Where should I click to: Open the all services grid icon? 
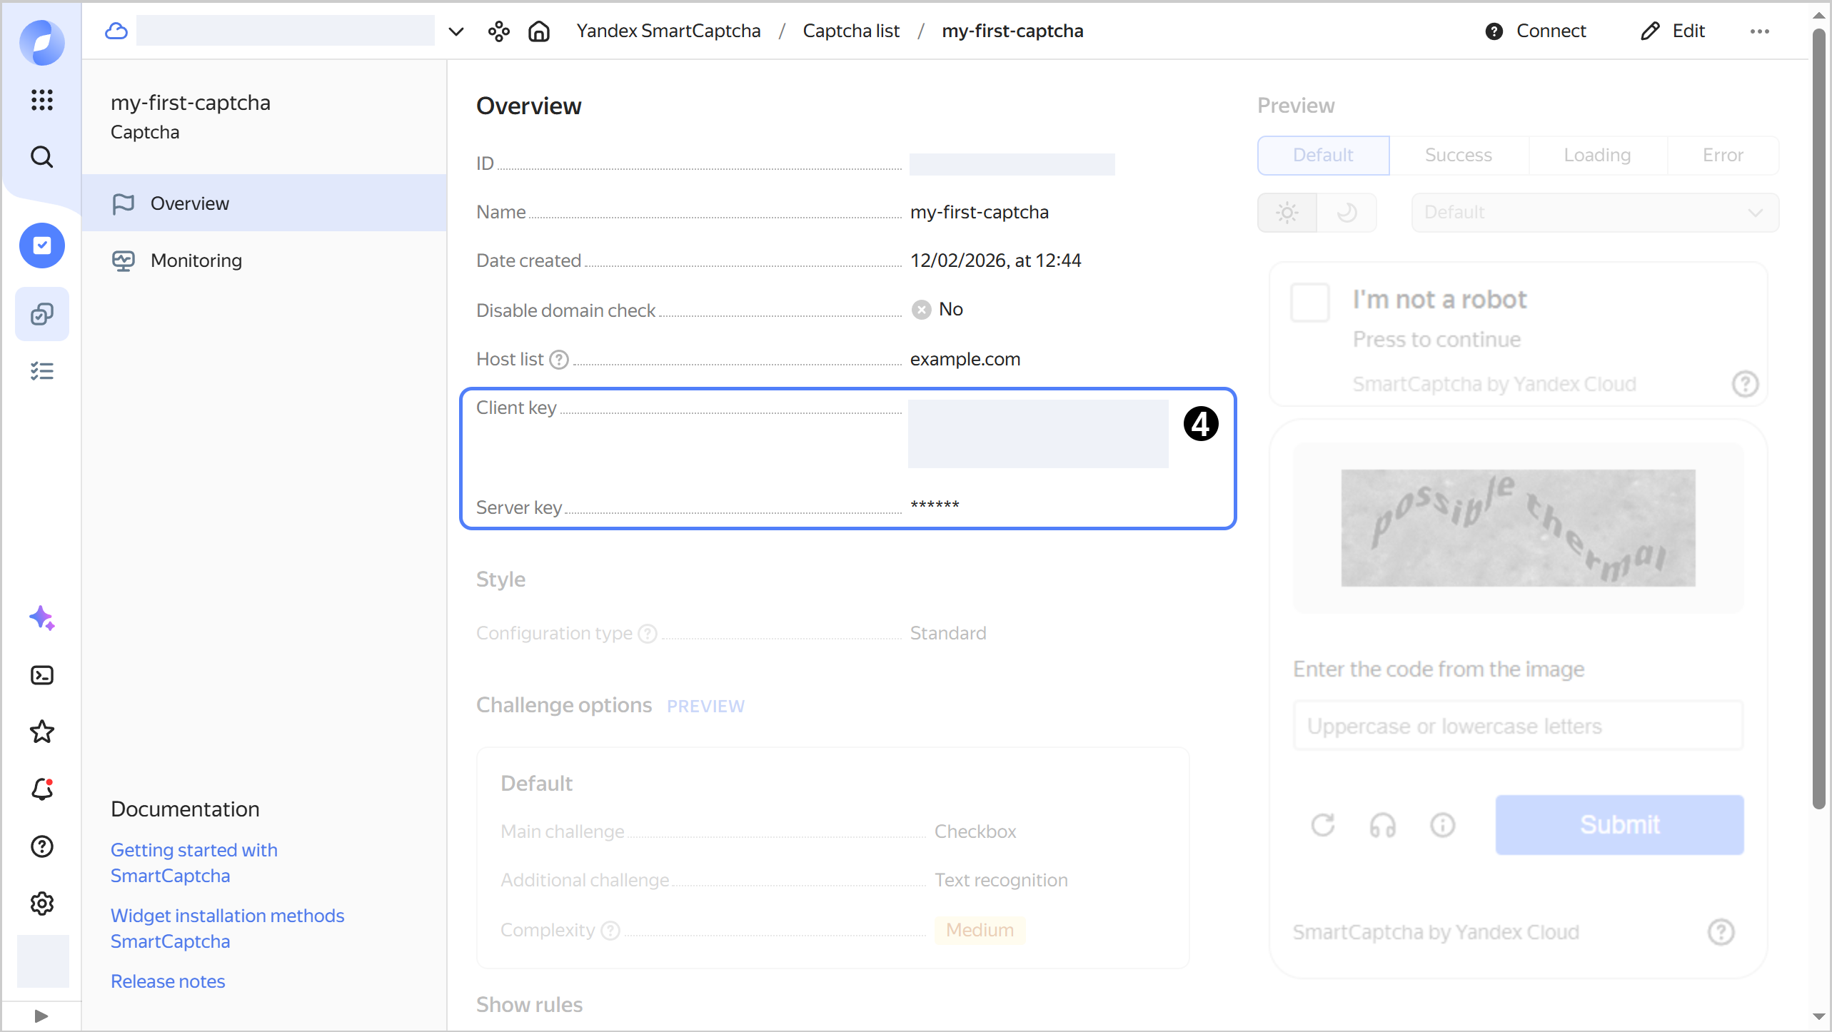(42, 100)
